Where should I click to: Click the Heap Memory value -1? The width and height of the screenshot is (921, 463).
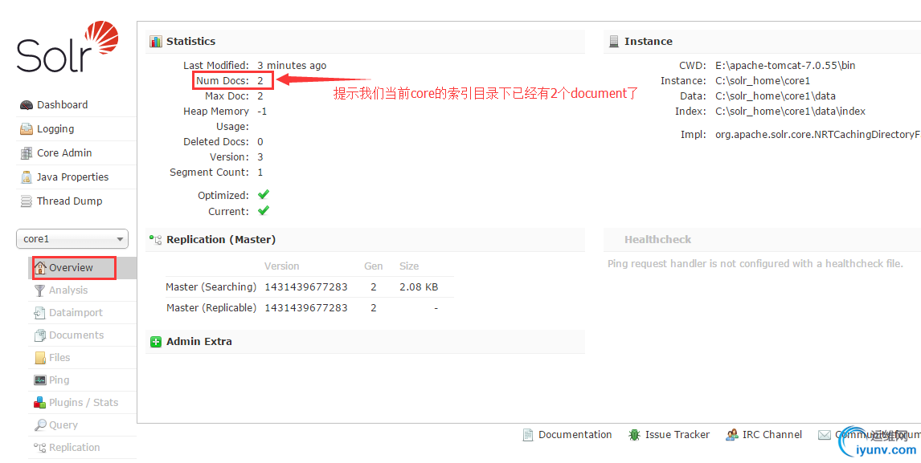262,112
